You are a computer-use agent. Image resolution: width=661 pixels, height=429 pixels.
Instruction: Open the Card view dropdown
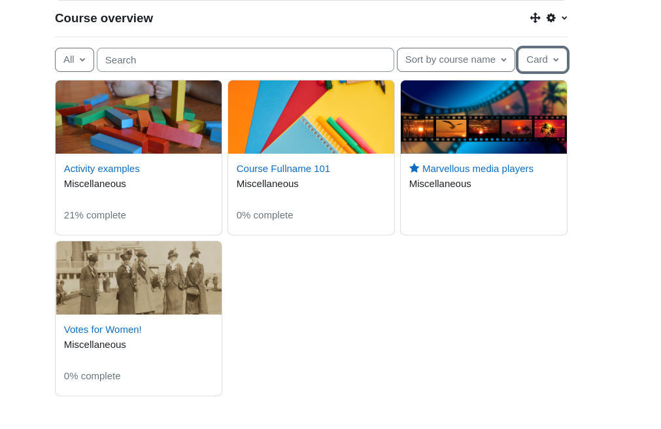[543, 60]
